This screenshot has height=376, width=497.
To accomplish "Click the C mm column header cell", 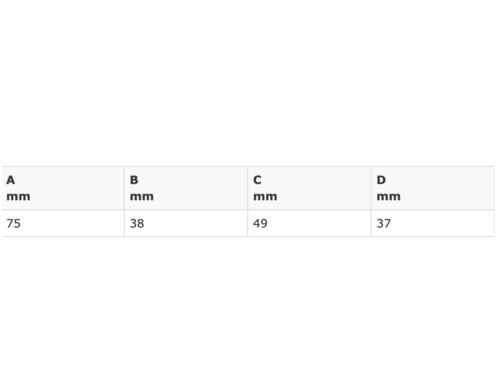I will pos(309,188).
